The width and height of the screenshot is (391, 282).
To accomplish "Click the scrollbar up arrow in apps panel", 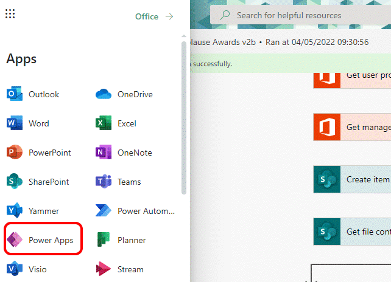I will (184, 36).
